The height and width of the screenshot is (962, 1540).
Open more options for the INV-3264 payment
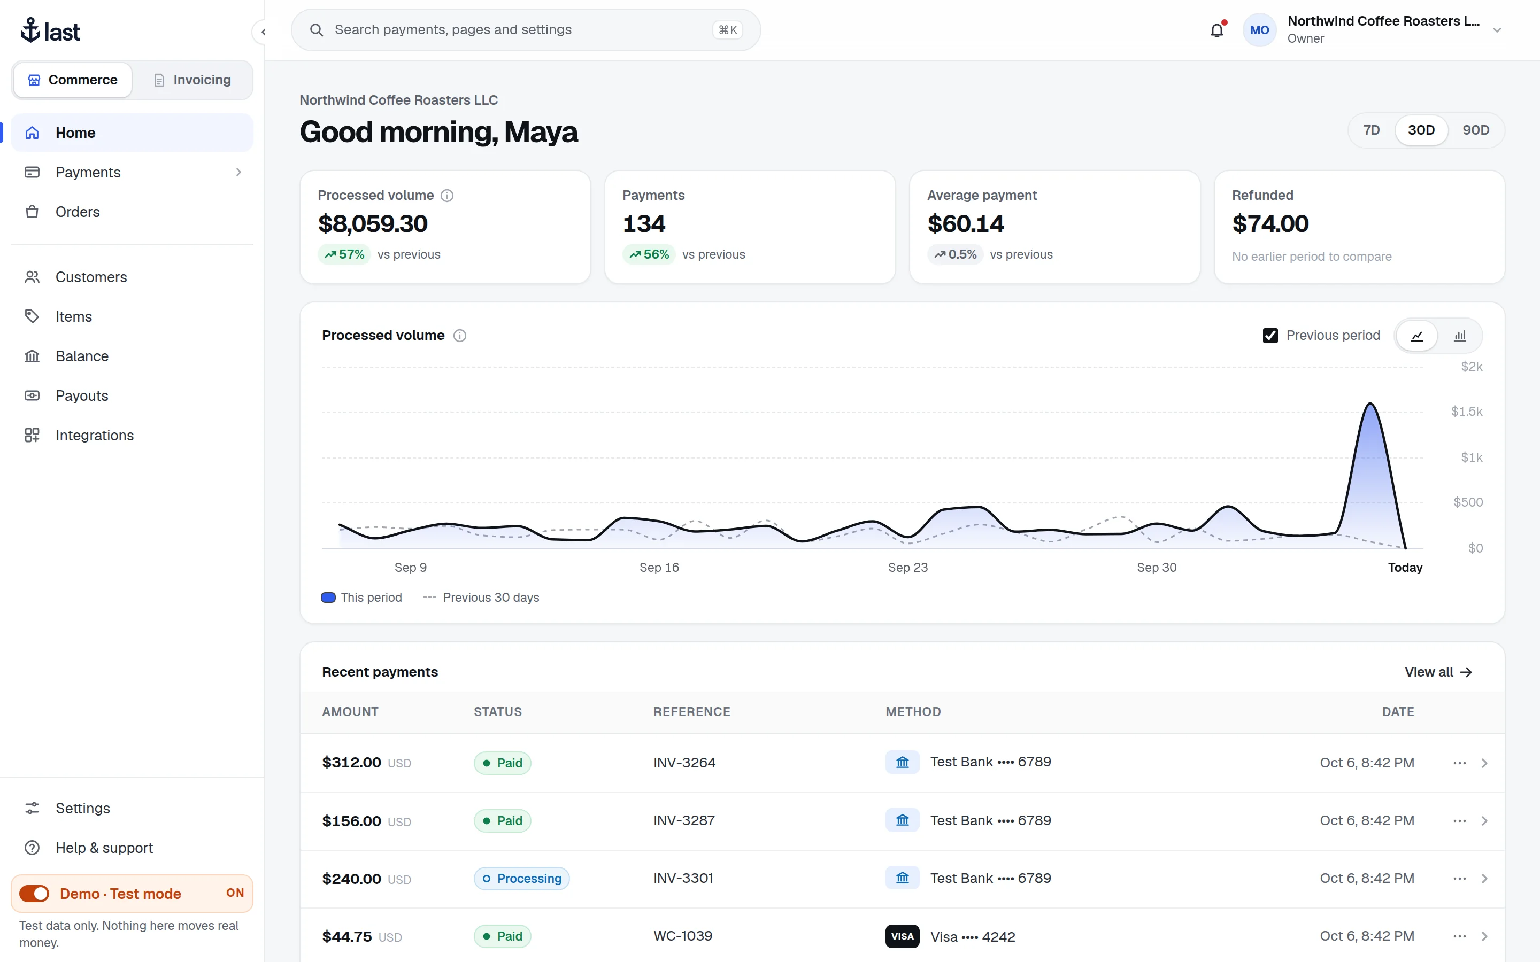tap(1459, 763)
